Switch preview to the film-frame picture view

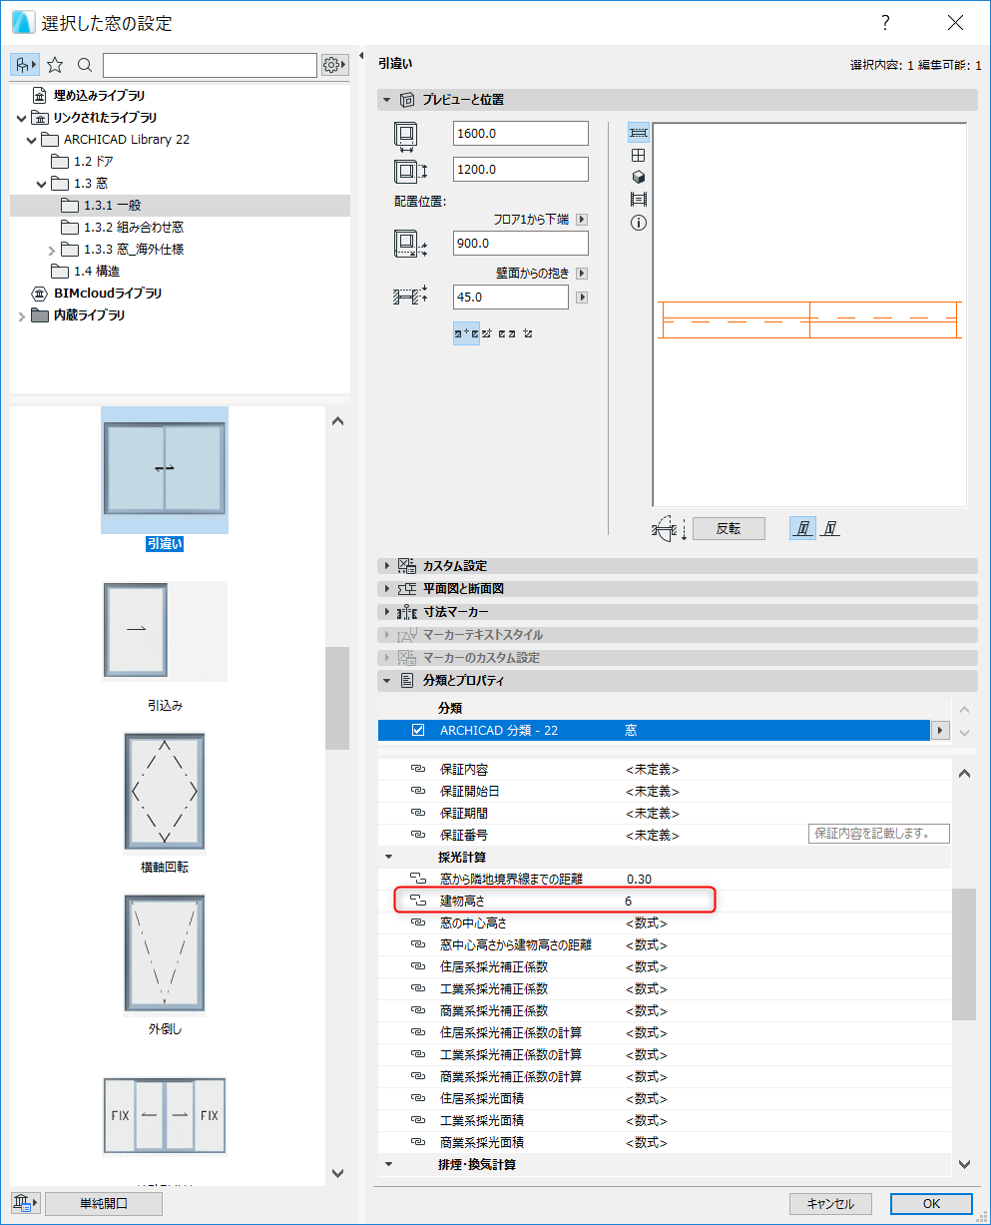click(639, 200)
